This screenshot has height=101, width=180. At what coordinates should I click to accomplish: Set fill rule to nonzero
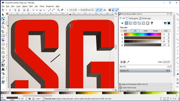point(169,23)
